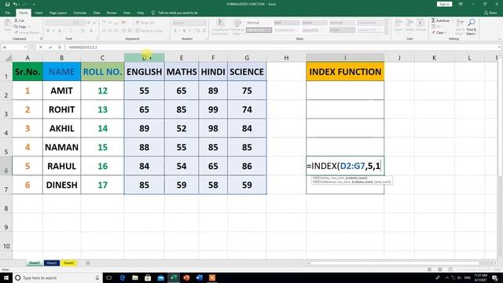The image size is (503, 283).
Task: Open the Font name combo box
Action: click(60, 23)
